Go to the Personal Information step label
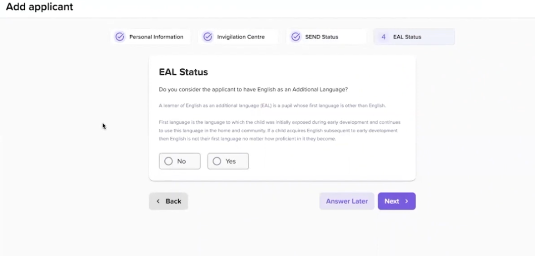Image resolution: width=535 pixels, height=256 pixels. click(x=156, y=37)
